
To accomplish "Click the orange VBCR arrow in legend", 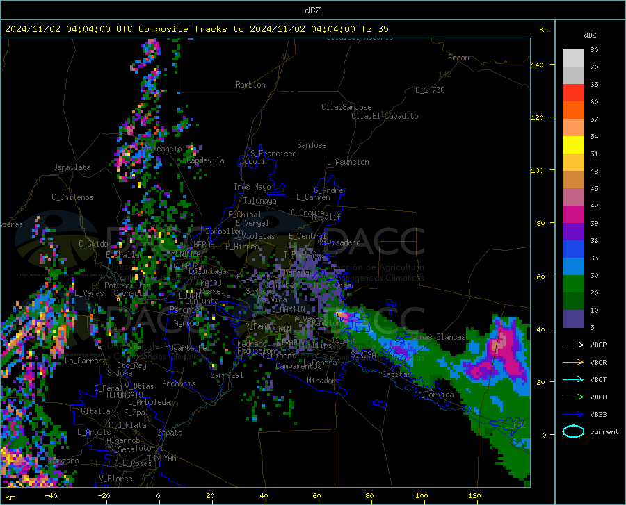I will 573,363.
